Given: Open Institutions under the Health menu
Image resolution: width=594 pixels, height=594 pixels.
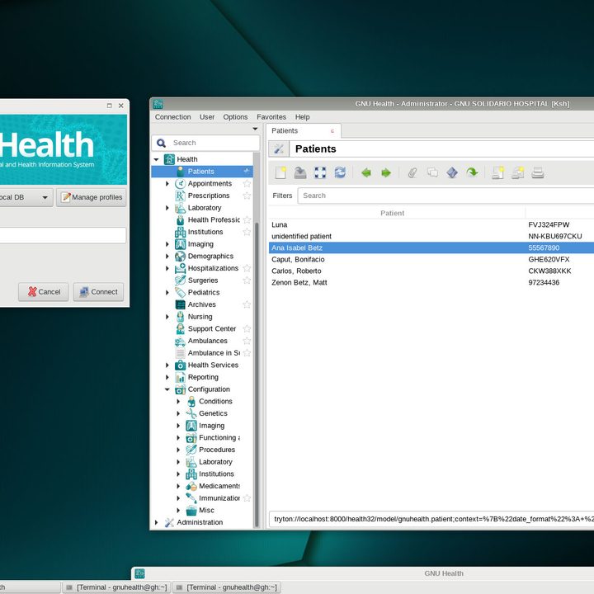Looking at the screenshot, I should 205,232.
